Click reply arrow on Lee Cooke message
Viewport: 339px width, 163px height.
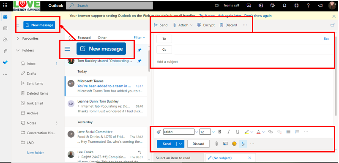(x=139, y=152)
